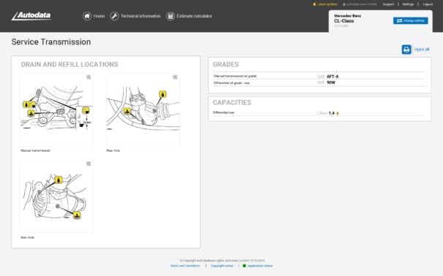Image resolution: width=443 pixels, height=276 pixels.
Task: Open the Terms and conditions link
Action: (x=185, y=266)
